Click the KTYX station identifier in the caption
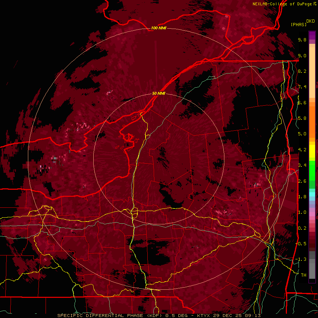Image resolution: width=318 pixels, height=318 pixels. (x=204, y=316)
